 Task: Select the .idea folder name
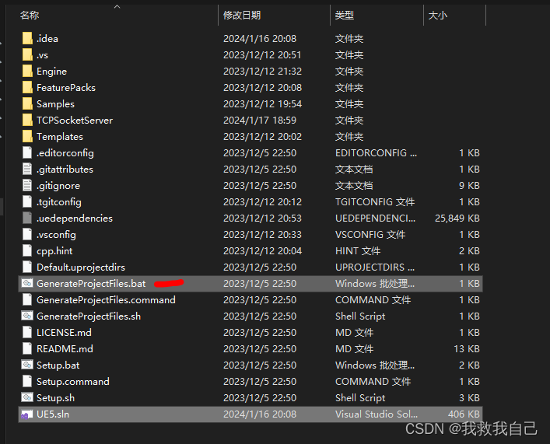point(47,39)
